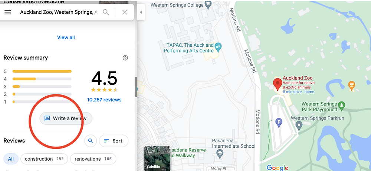The height and width of the screenshot is (171, 371).
Task: Clear search with the X icon
Action: pyautogui.click(x=124, y=12)
